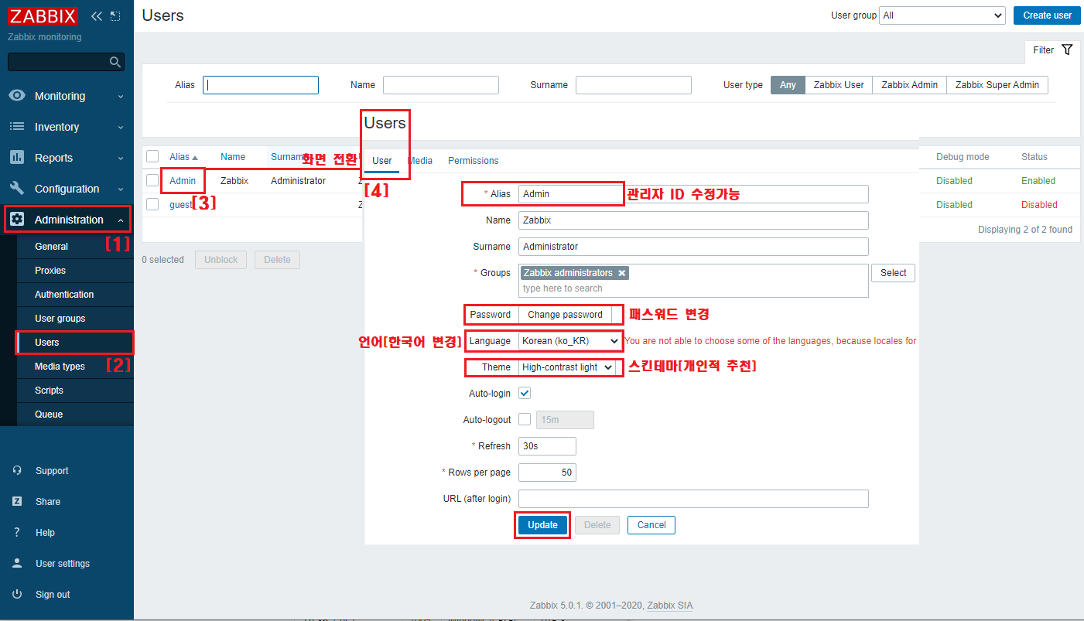Open Media types menu item
The width and height of the screenshot is (1084, 621).
click(60, 367)
